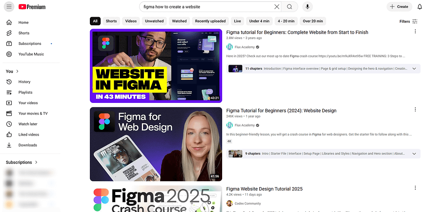Click the Home icon in sidebar
The width and height of the screenshot is (426, 212).
pos(9,22)
